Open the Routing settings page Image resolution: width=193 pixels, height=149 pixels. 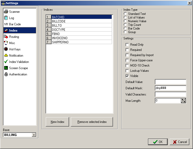tap(20, 37)
